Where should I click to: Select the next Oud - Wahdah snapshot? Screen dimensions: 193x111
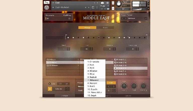point(89,7)
